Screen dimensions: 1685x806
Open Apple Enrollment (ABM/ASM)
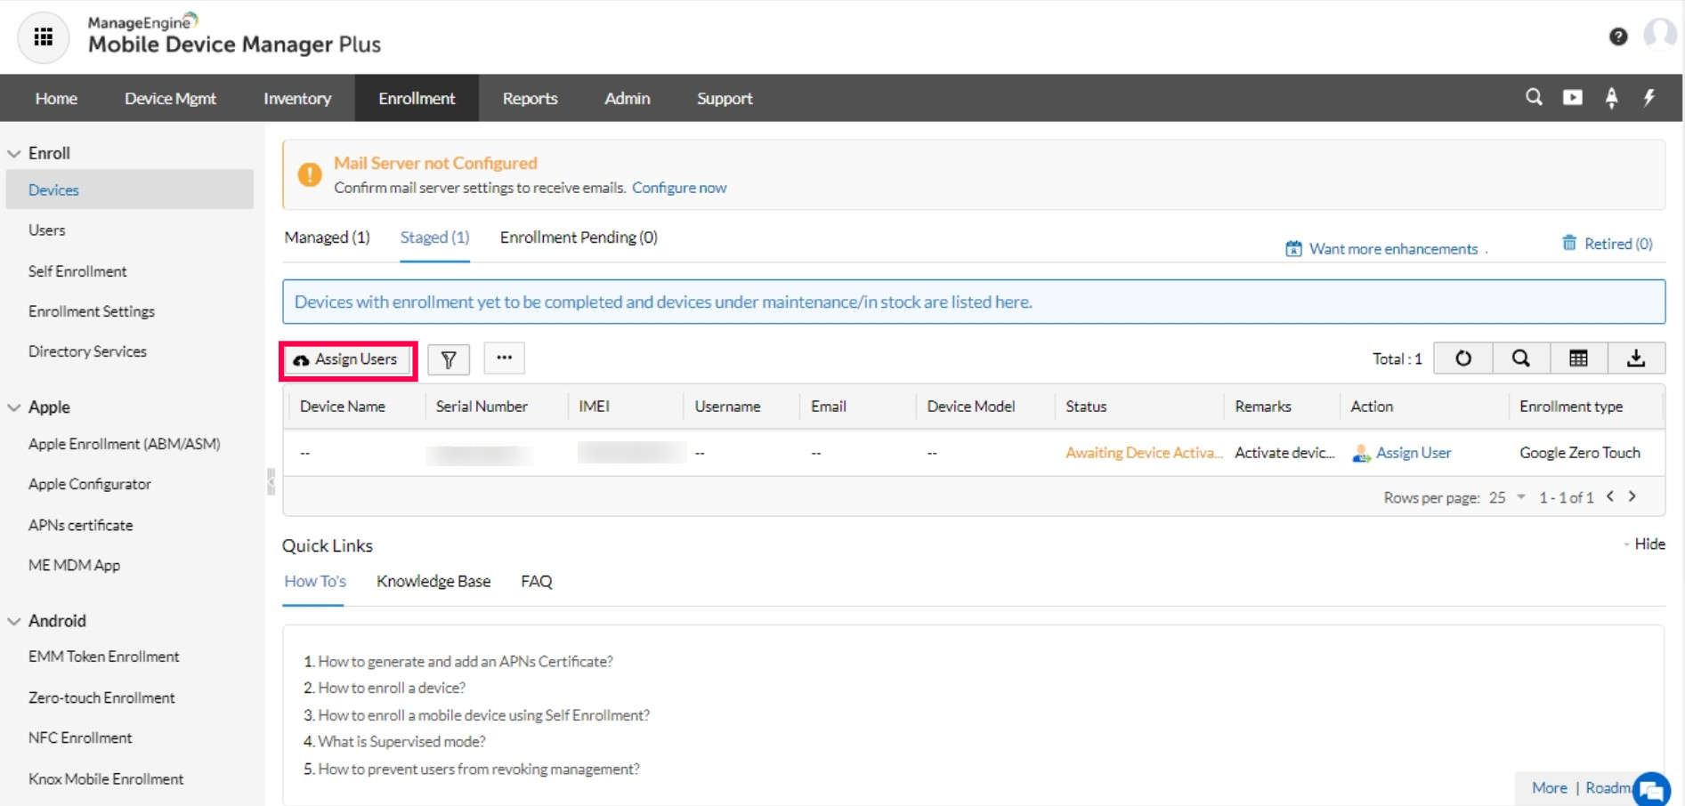pyautogui.click(x=124, y=444)
